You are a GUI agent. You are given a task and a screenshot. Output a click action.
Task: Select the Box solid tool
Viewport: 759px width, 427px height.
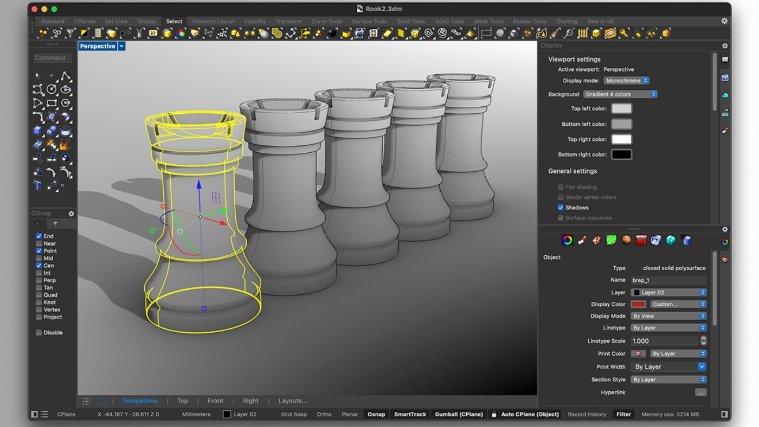37,131
